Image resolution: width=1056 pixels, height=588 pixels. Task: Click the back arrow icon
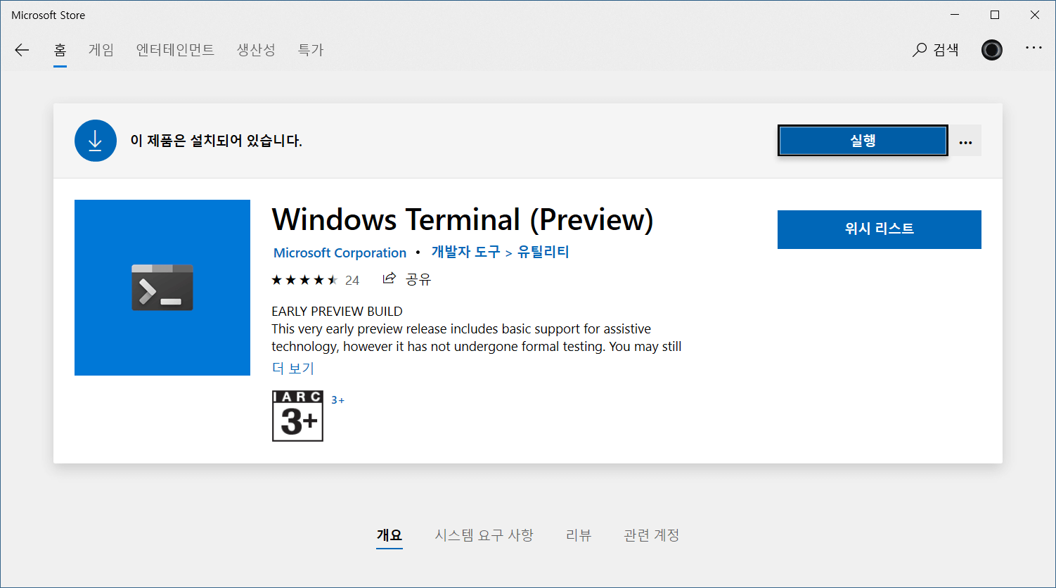point(22,50)
